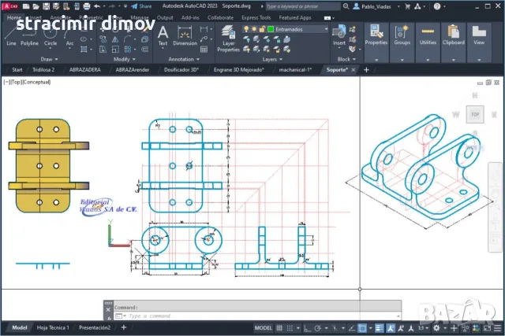
Task: Click the Plot printer icon
Action: 87,6
